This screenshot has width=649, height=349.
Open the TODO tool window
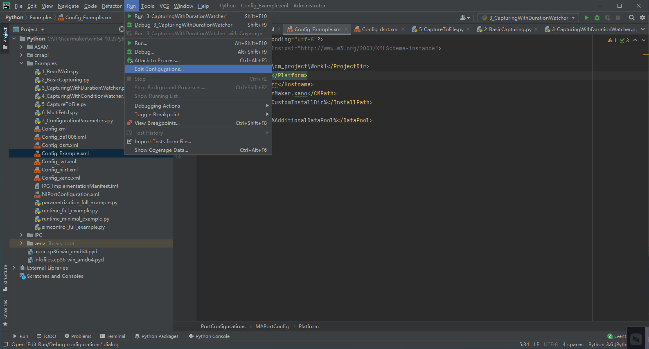click(x=46, y=336)
